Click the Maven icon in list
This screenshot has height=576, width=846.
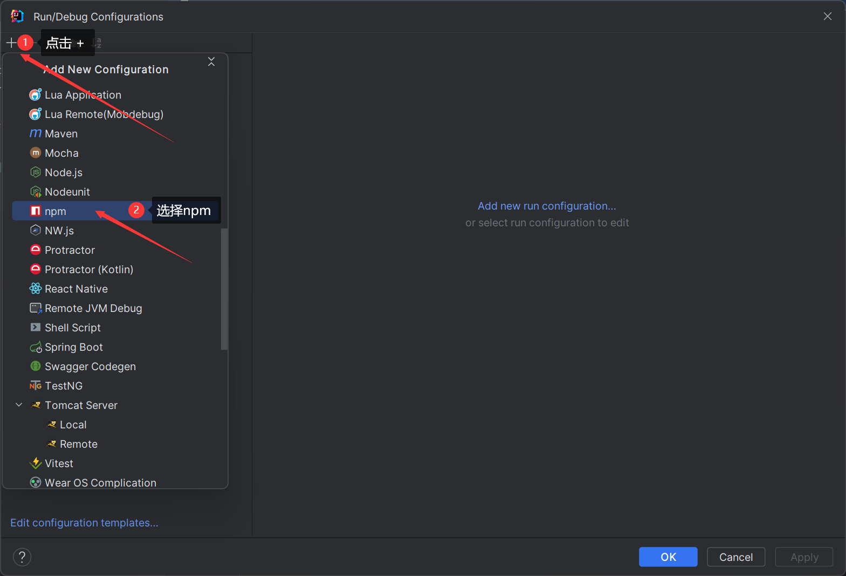[x=36, y=133]
